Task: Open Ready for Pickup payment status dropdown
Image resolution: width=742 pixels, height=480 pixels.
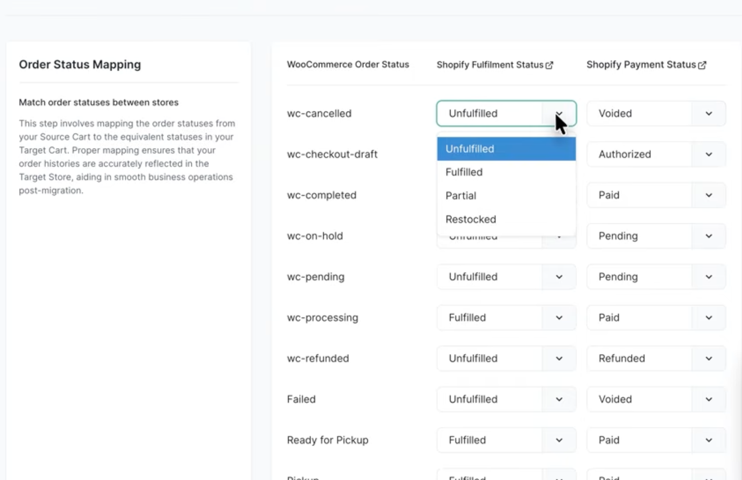Action: pyautogui.click(x=656, y=440)
